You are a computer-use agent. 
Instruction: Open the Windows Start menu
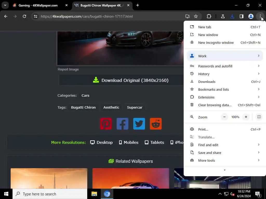pos(6,194)
